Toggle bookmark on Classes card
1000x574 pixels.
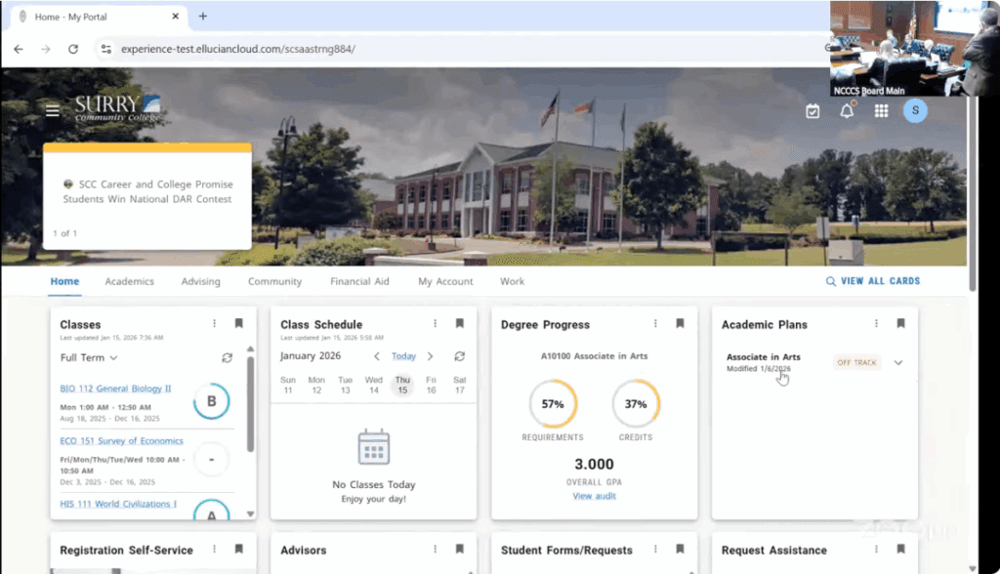pyautogui.click(x=238, y=324)
